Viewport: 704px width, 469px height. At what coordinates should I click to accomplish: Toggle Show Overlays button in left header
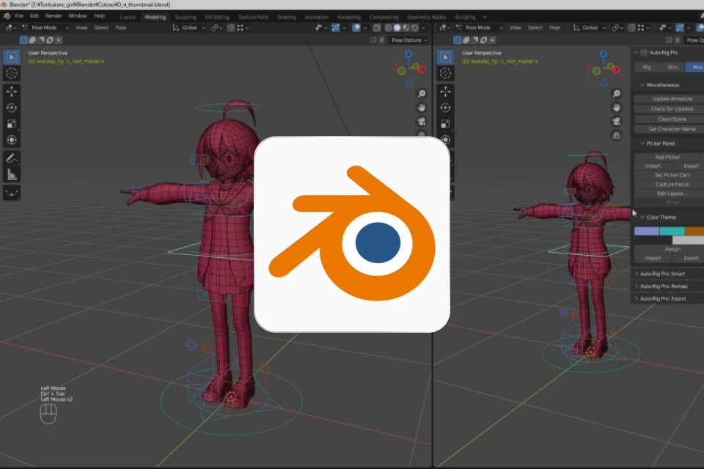pyautogui.click(x=356, y=28)
